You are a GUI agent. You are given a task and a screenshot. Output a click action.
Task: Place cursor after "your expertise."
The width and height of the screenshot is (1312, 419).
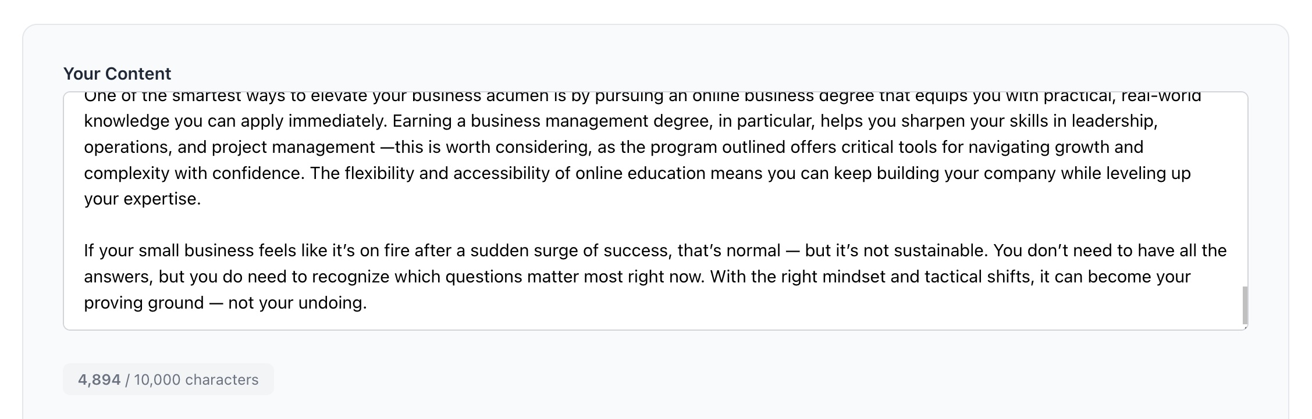click(x=202, y=199)
